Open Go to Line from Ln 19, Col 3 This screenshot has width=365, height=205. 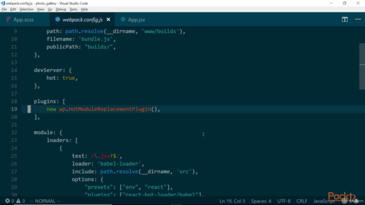coord(232,201)
